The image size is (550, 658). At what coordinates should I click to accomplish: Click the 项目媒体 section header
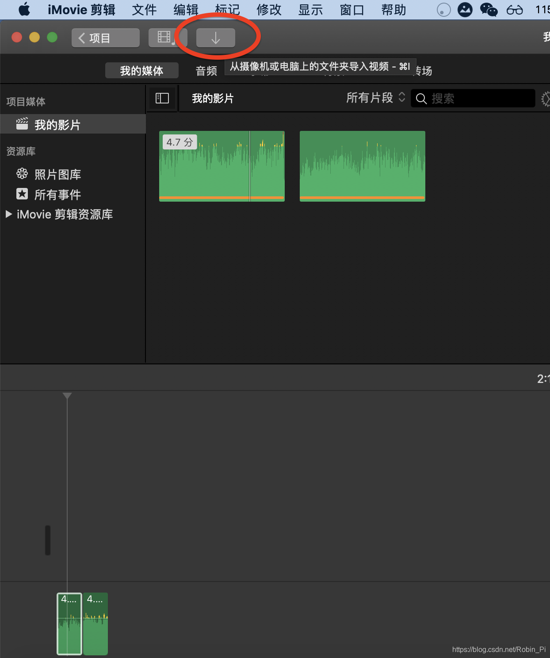pyautogui.click(x=26, y=102)
